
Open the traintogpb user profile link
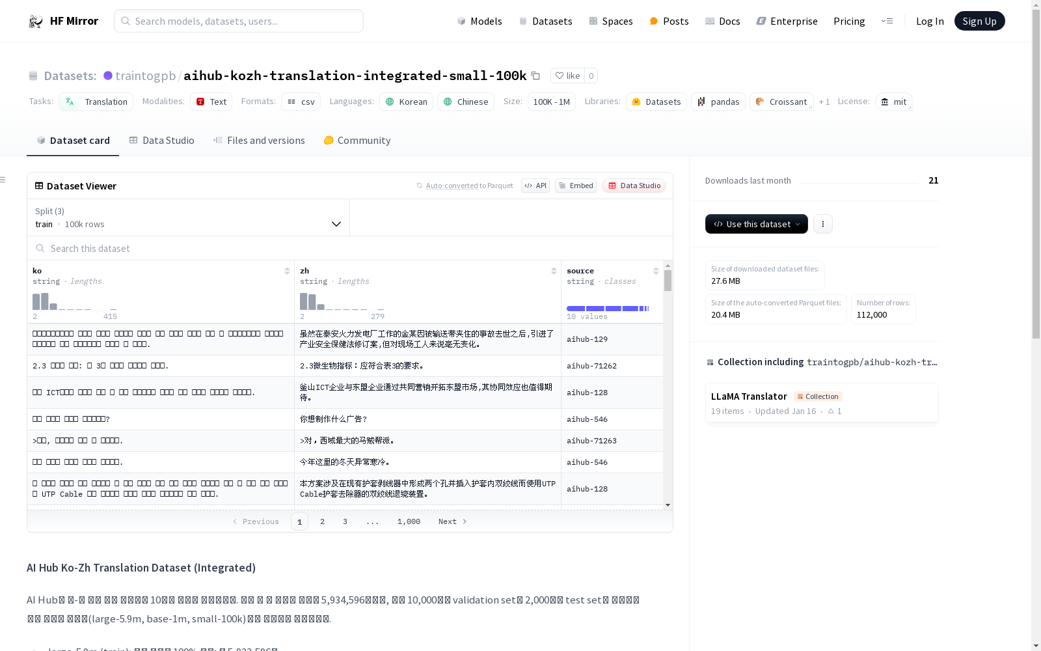coord(145,76)
